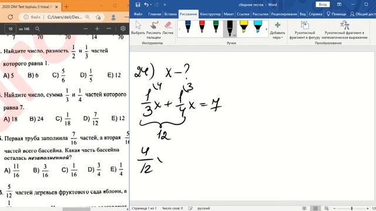Open the Ссылки tab
Image resolution: width=376 pixels, height=211 pixels.
pyautogui.click(x=243, y=14)
